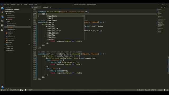169x95 pixels.
Task: Click the editor vertical scrollbar thumb
Action: click(x=168, y=65)
